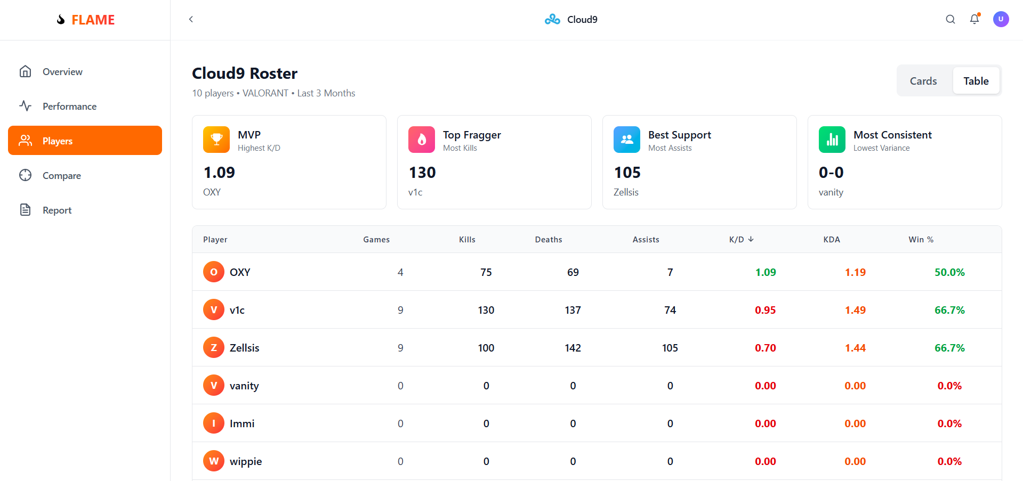Select the Players sidebar item
This screenshot has height=481, width=1023.
pos(85,141)
